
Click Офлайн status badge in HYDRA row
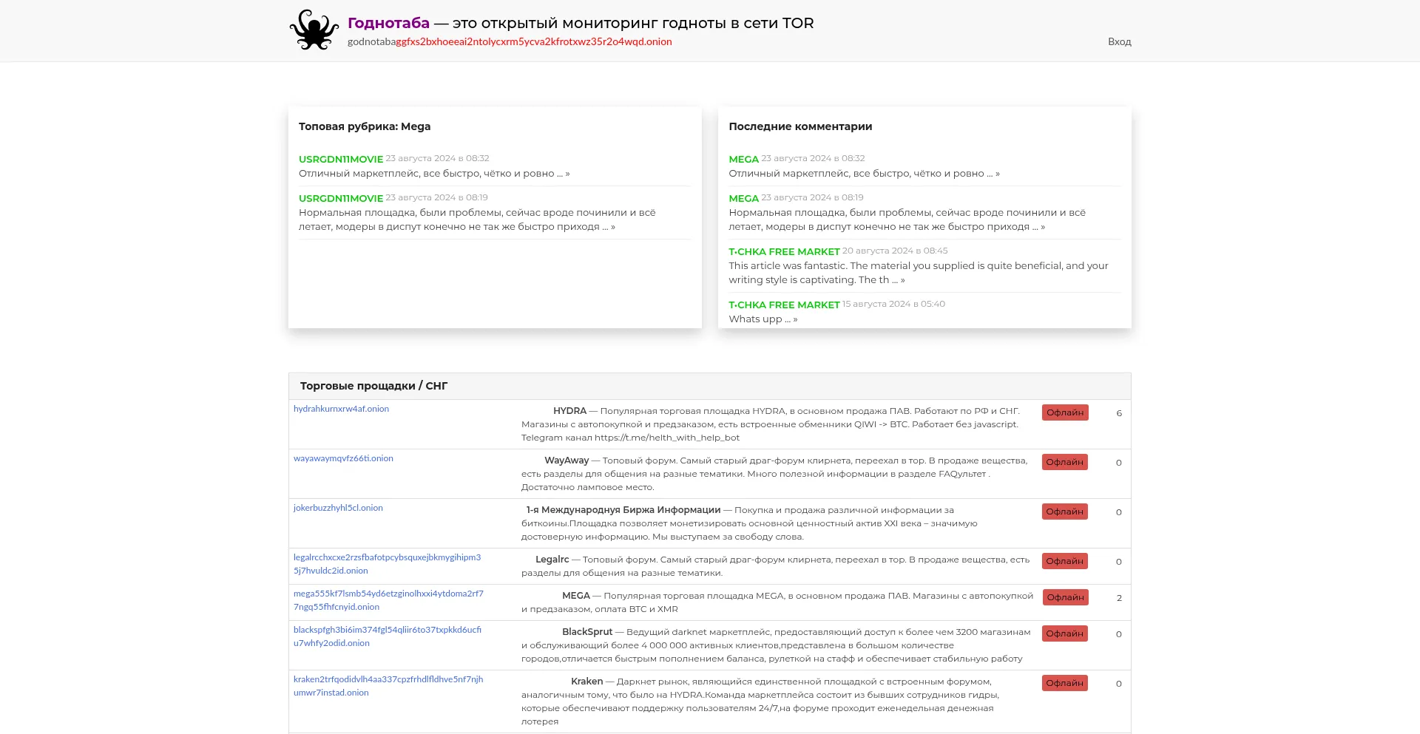point(1065,412)
